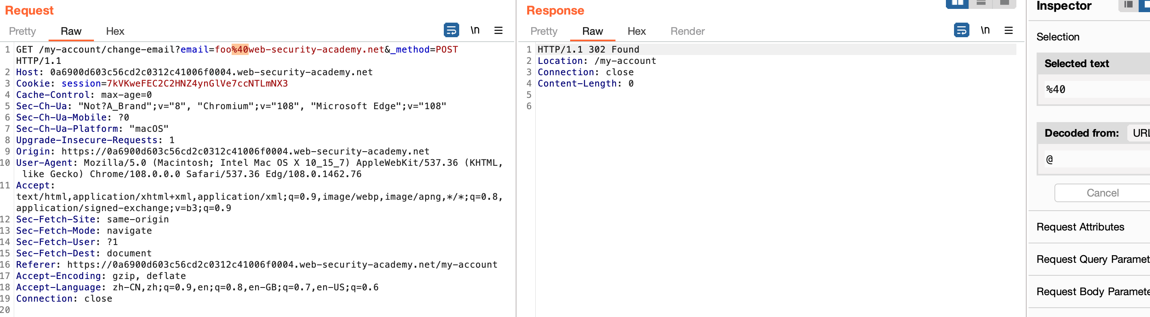Select the side-by-side layout icon
The width and height of the screenshot is (1150, 317).
pyautogui.click(x=957, y=4)
